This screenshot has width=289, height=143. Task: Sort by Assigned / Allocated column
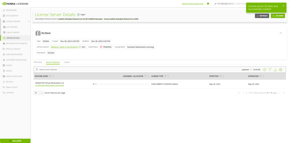pyautogui.click(x=148, y=76)
